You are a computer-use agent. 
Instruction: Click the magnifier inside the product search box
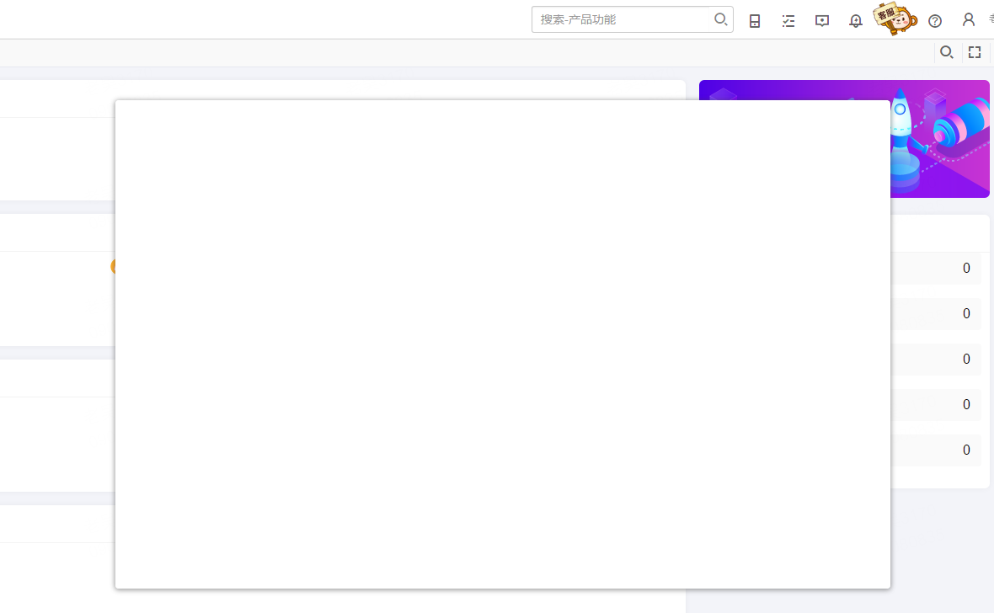click(x=721, y=19)
